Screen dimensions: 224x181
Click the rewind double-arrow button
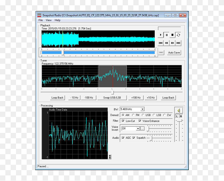click(167, 43)
